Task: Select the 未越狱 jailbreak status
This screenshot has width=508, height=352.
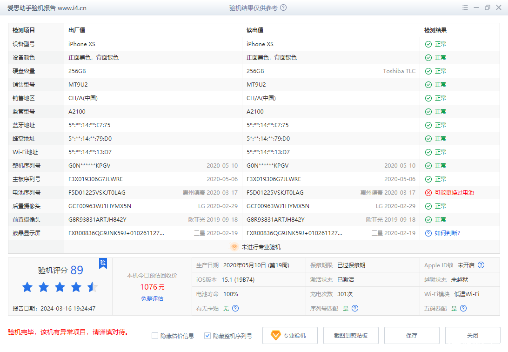Action: coord(460,280)
